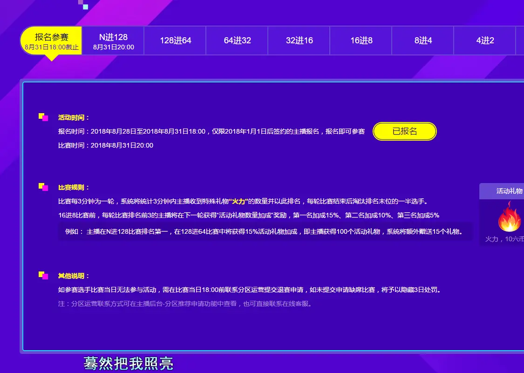Click the grey 注：分区运营联系方式 note
The height and width of the screenshot is (373, 524).
[186, 304]
